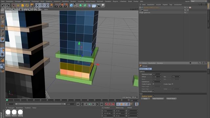Open render settings clapperboard gear icon
Screen dimensions: 210x118
(x=66, y=6)
